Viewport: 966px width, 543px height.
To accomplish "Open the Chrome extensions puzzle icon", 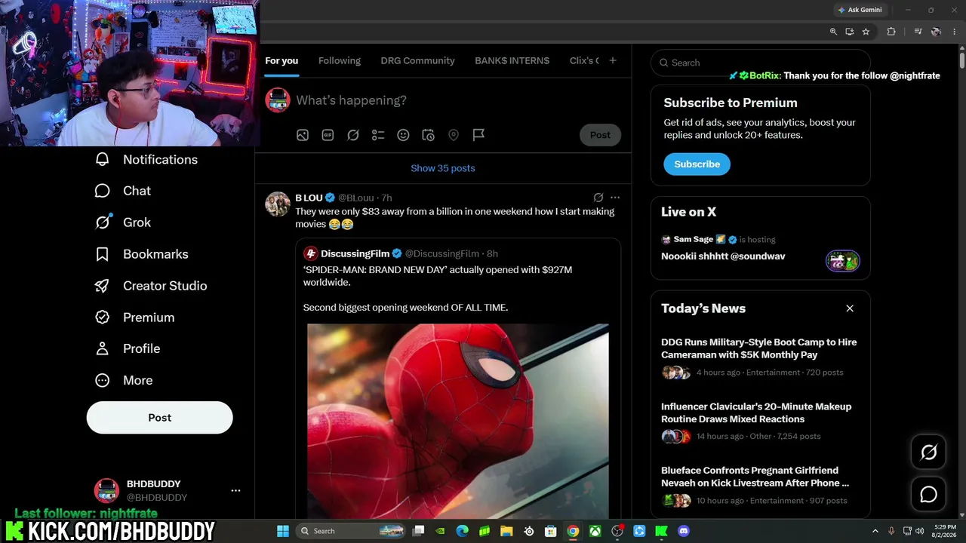I will (x=891, y=32).
